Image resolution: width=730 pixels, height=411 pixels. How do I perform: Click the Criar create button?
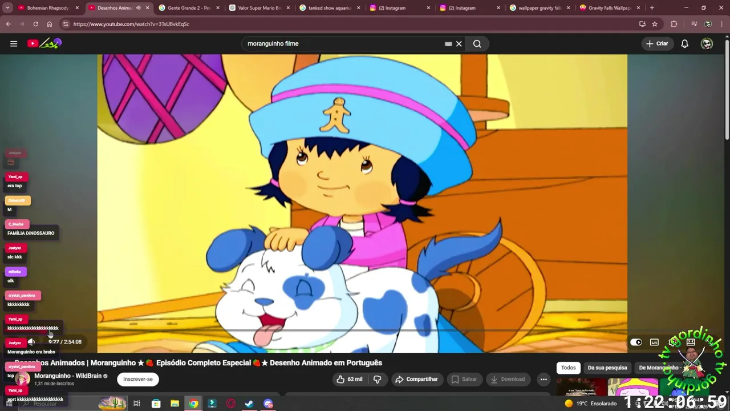pyautogui.click(x=656, y=43)
